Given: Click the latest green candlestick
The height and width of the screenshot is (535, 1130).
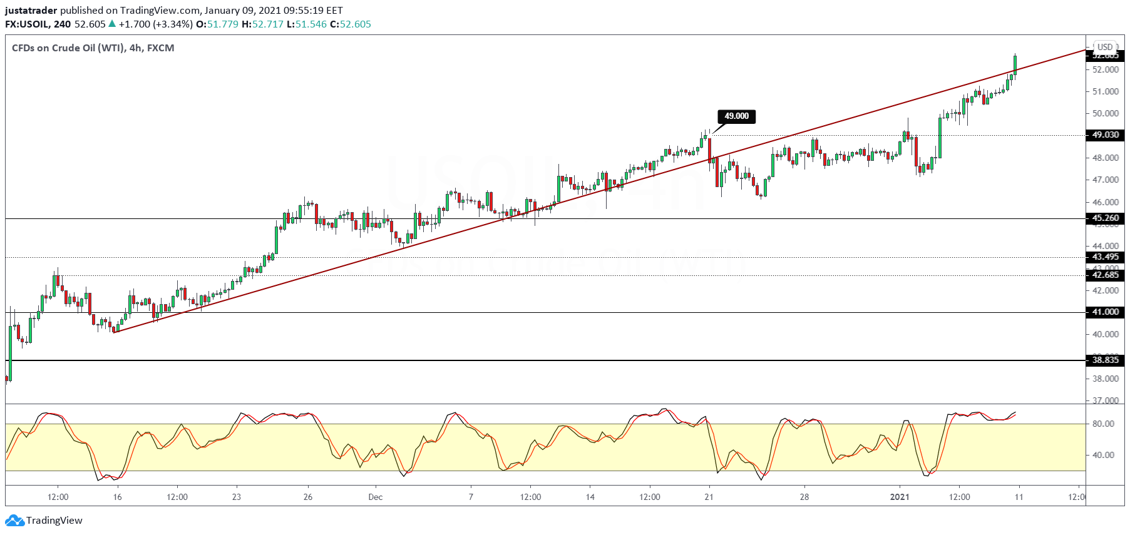Looking at the screenshot, I should pyautogui.click(x=1015, y=64).
